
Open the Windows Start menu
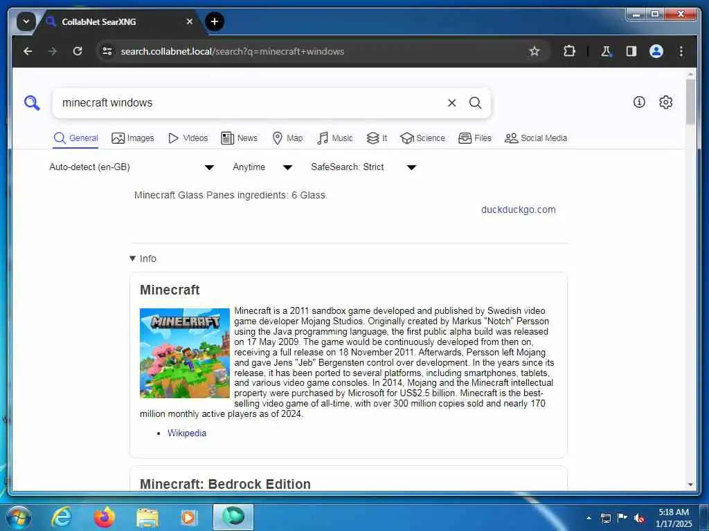coord(19,517)
